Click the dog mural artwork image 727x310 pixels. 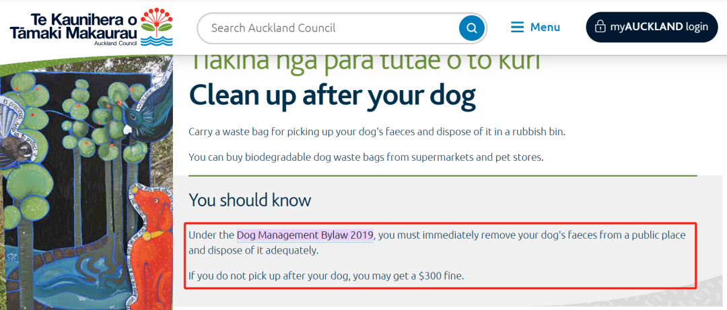click(x=87, y=183)
